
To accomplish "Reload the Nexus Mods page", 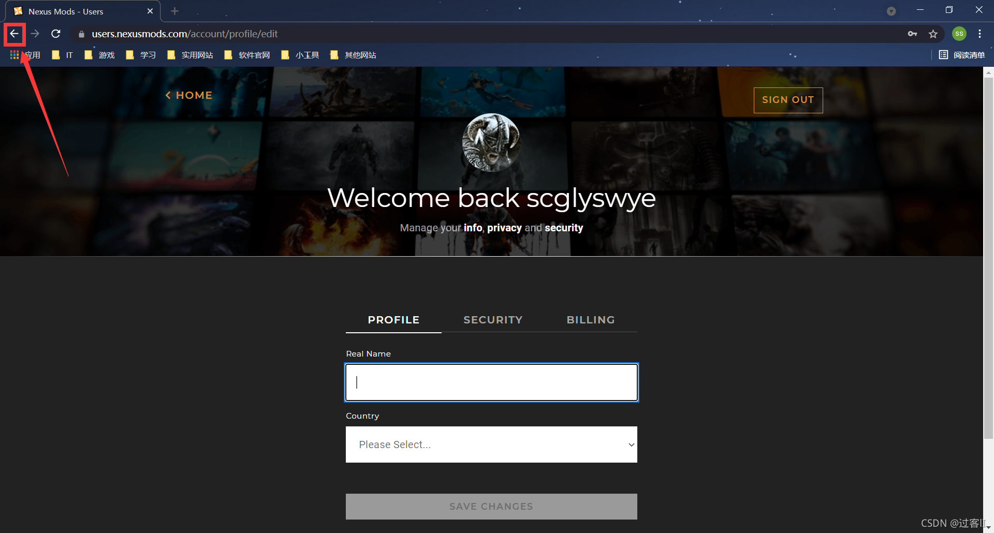I will coord(56,34).
